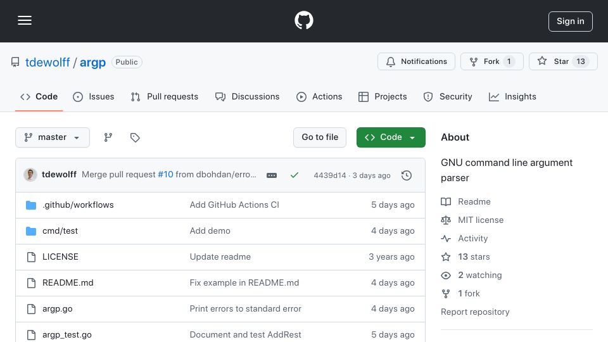View all branches icon
Image resolution: width=608 pixels, height=342 pixels.
coord(108,137)
